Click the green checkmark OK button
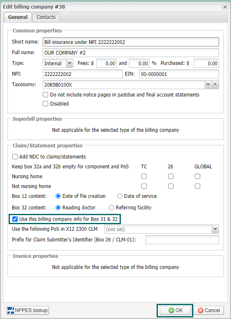Screen dimensions: 231x319 pyautogui.click(x=175, y=310)
